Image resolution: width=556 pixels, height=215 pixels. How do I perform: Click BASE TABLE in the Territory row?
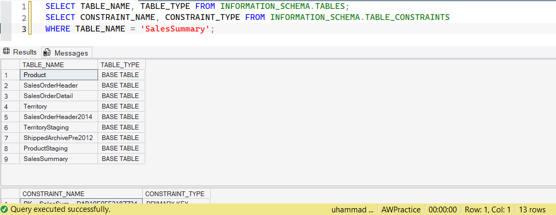[x=122, y=106]
